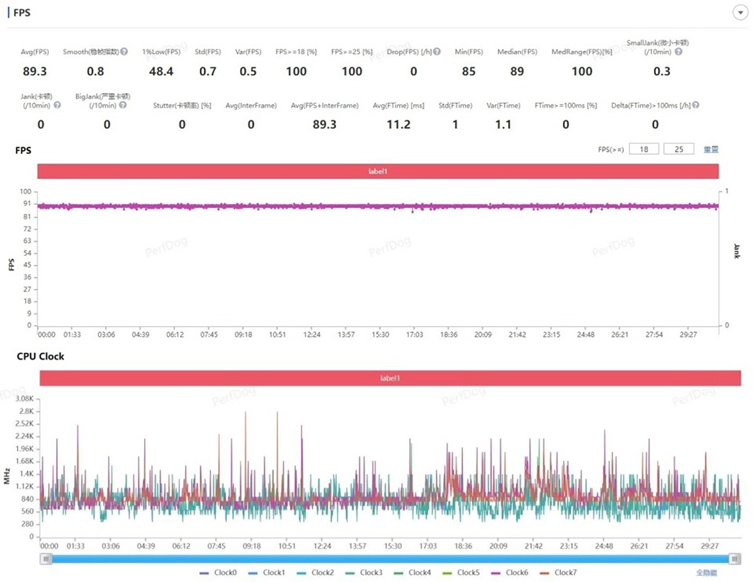
Task: Click the FPS section header title
Action: [x=22, y=13]
